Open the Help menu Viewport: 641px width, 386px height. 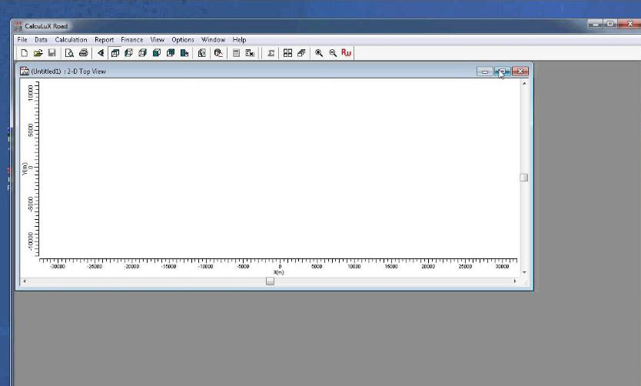pyautogui.click(x=240, y=40)
